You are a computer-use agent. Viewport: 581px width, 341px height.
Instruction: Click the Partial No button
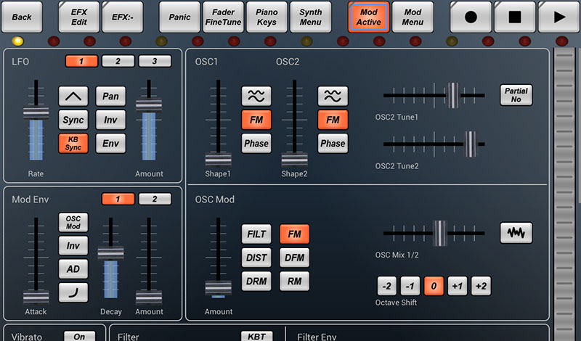516,95
